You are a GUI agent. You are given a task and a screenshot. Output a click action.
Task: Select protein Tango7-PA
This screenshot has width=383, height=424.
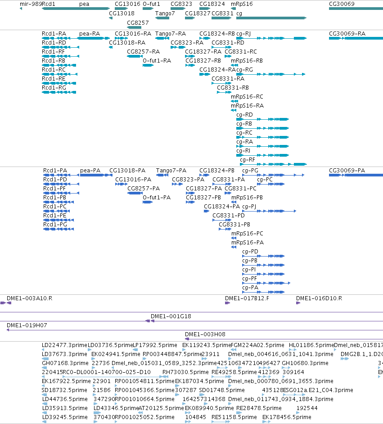click(x=171, y=171)
